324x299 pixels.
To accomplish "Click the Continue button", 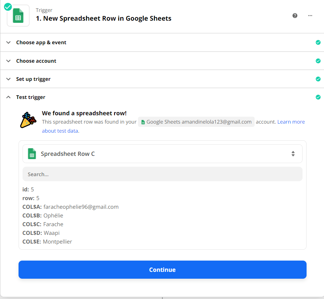I will pyautogui.click(x=162, y=270).
